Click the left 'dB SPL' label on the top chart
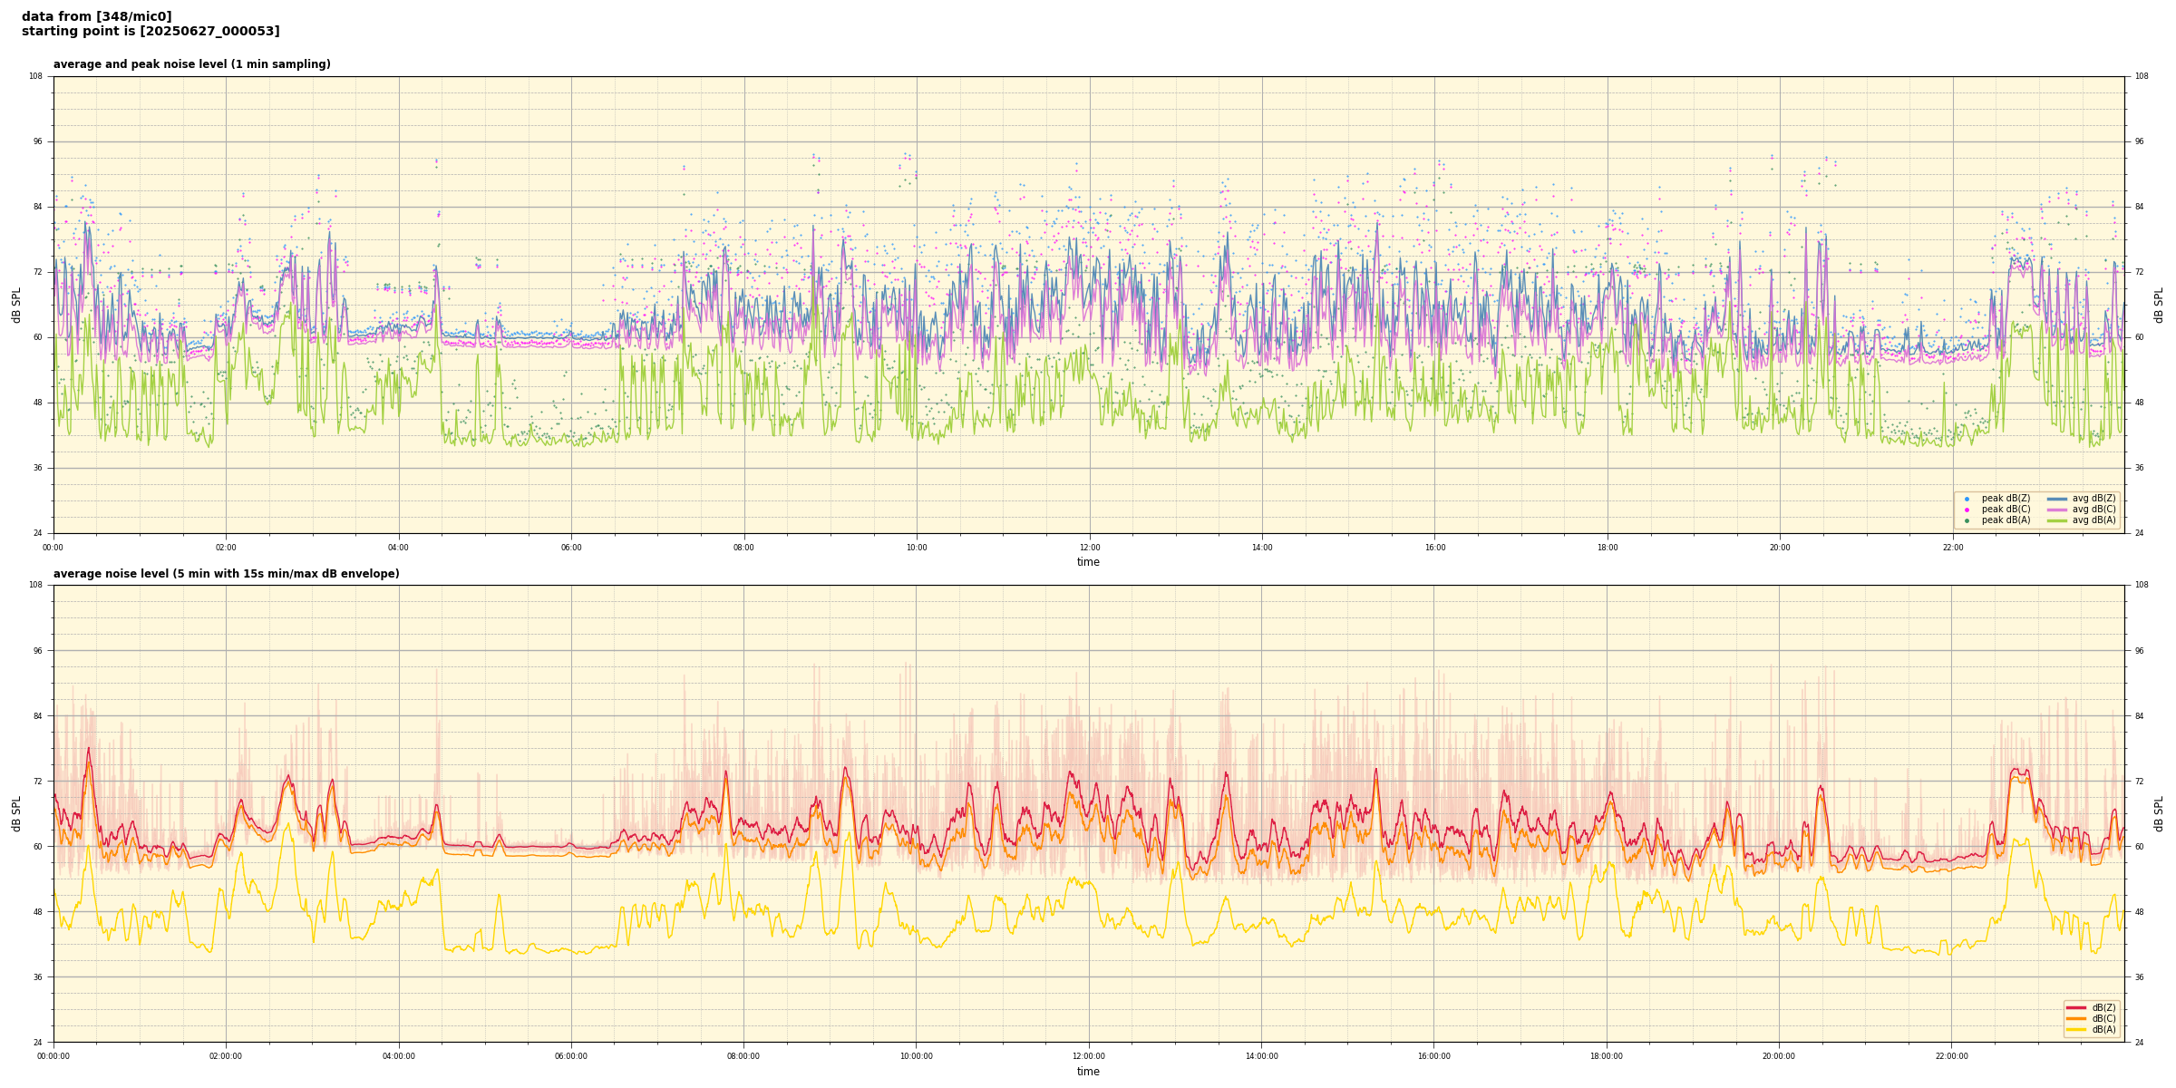The image size is (2176, 1088). coord(16,305)
